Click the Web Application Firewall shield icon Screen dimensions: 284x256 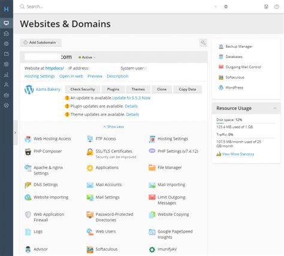(28, 215)
